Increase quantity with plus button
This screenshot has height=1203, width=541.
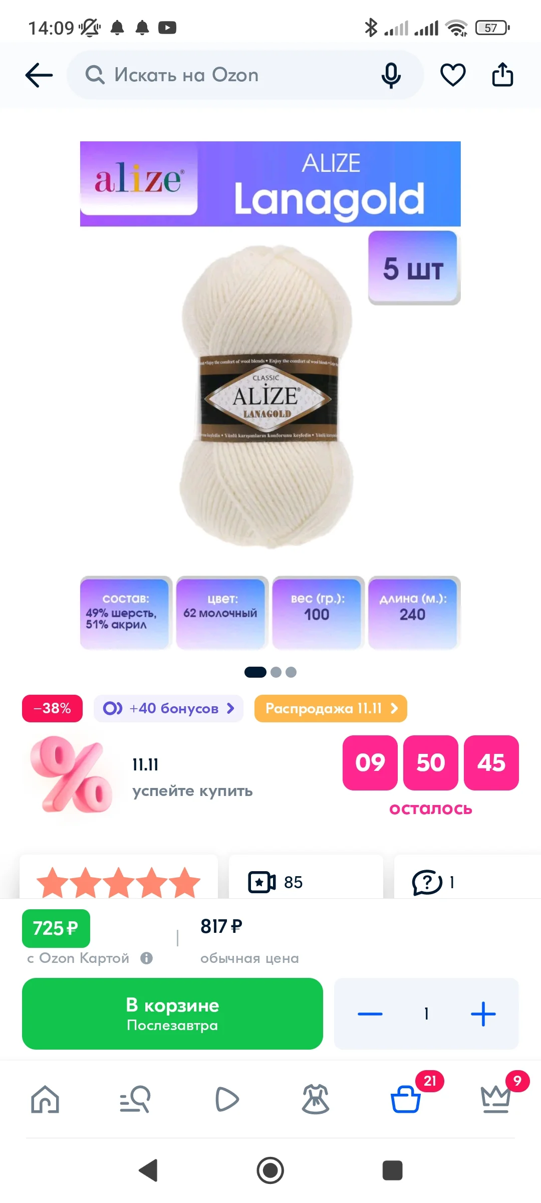483,1014
